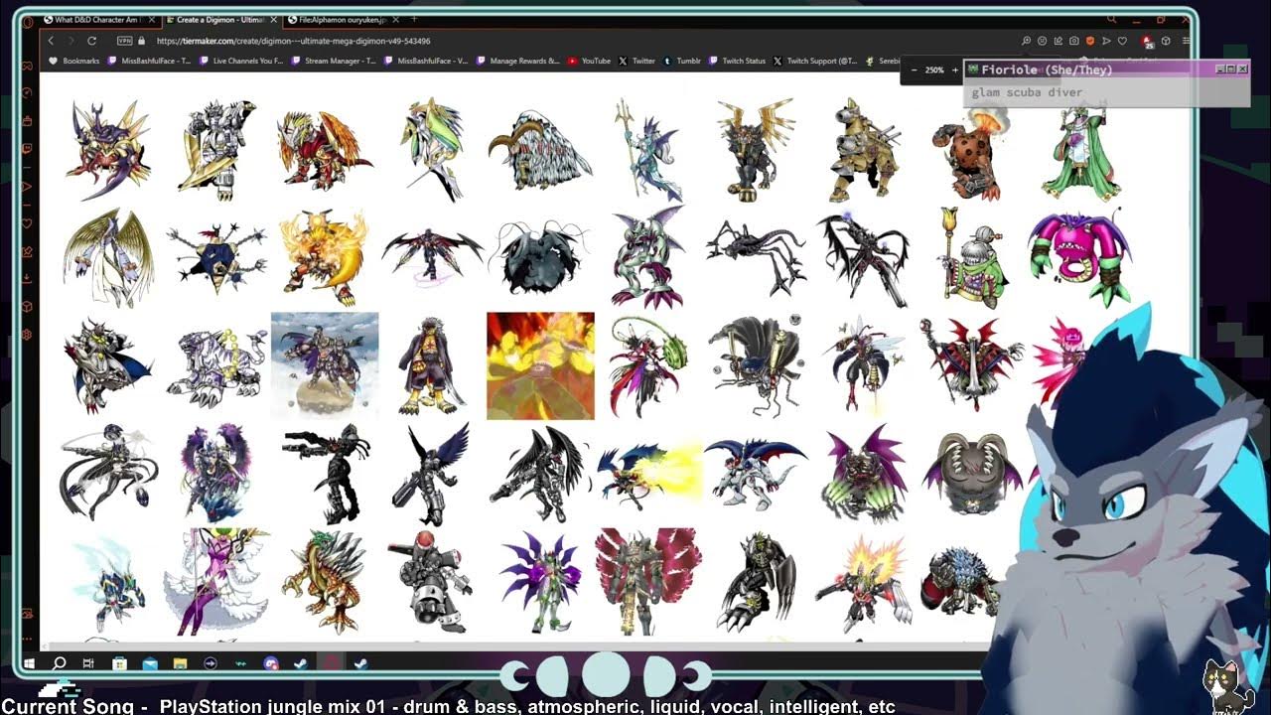This screenshot has width=1271, height=715.
Task: Select the white furry tusked Digimon
Action: (x=540, y=149)
